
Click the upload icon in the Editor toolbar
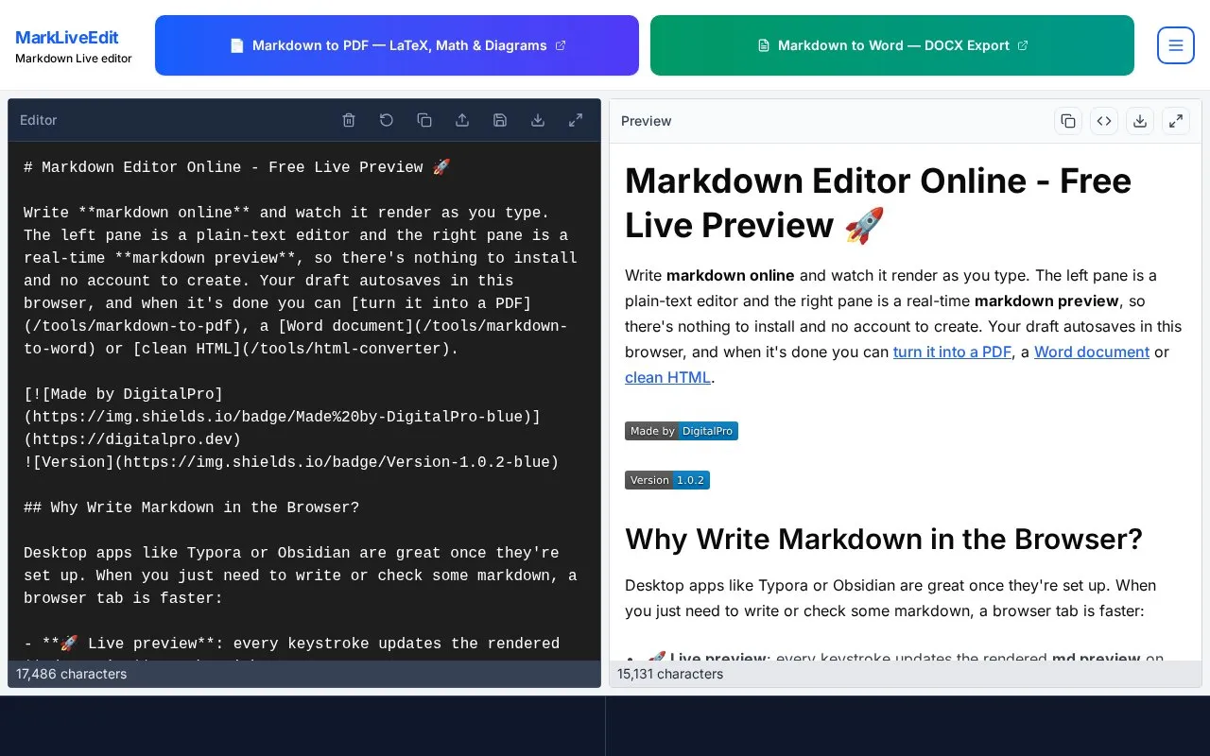462,120
